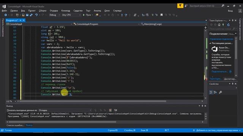
Task: Click the alphabetical sort icon in Свойства
Action: coord(215,92)
